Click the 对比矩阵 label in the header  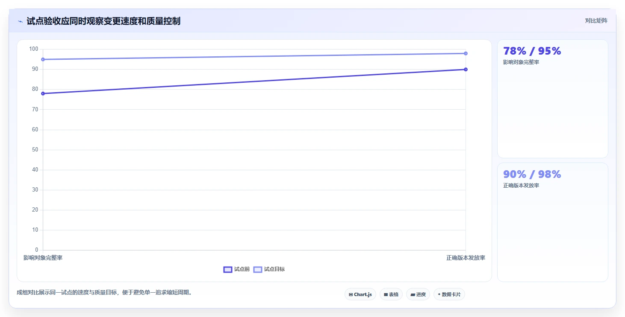596,20
